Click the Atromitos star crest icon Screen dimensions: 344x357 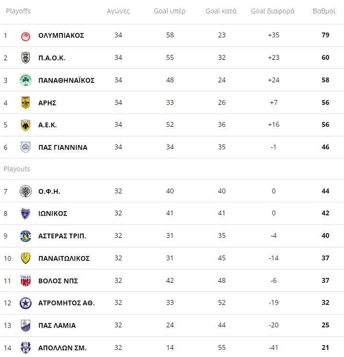coord(26,303)
